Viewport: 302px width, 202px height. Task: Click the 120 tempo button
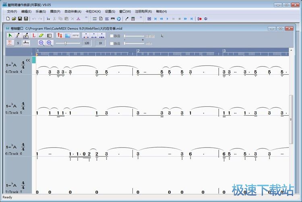87,43
